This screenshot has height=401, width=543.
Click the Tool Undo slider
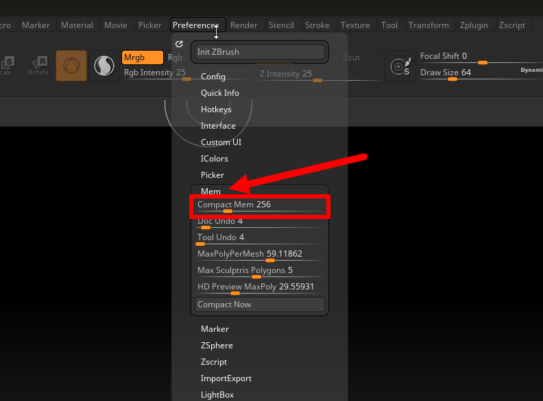click(260, 240)
